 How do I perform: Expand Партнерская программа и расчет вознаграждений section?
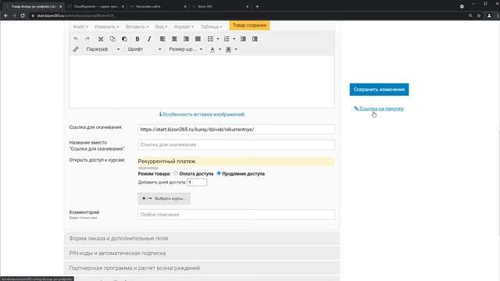[202, 268]
